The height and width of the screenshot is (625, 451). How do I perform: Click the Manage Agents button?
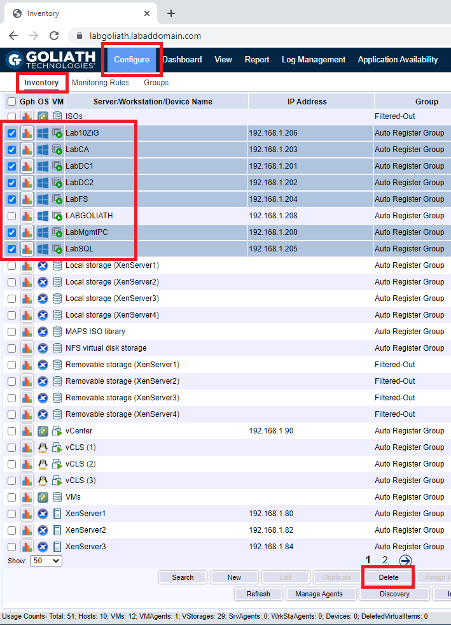point(319,594)
